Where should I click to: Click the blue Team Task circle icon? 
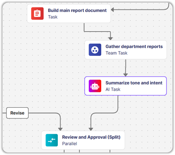tap(95, 50)
